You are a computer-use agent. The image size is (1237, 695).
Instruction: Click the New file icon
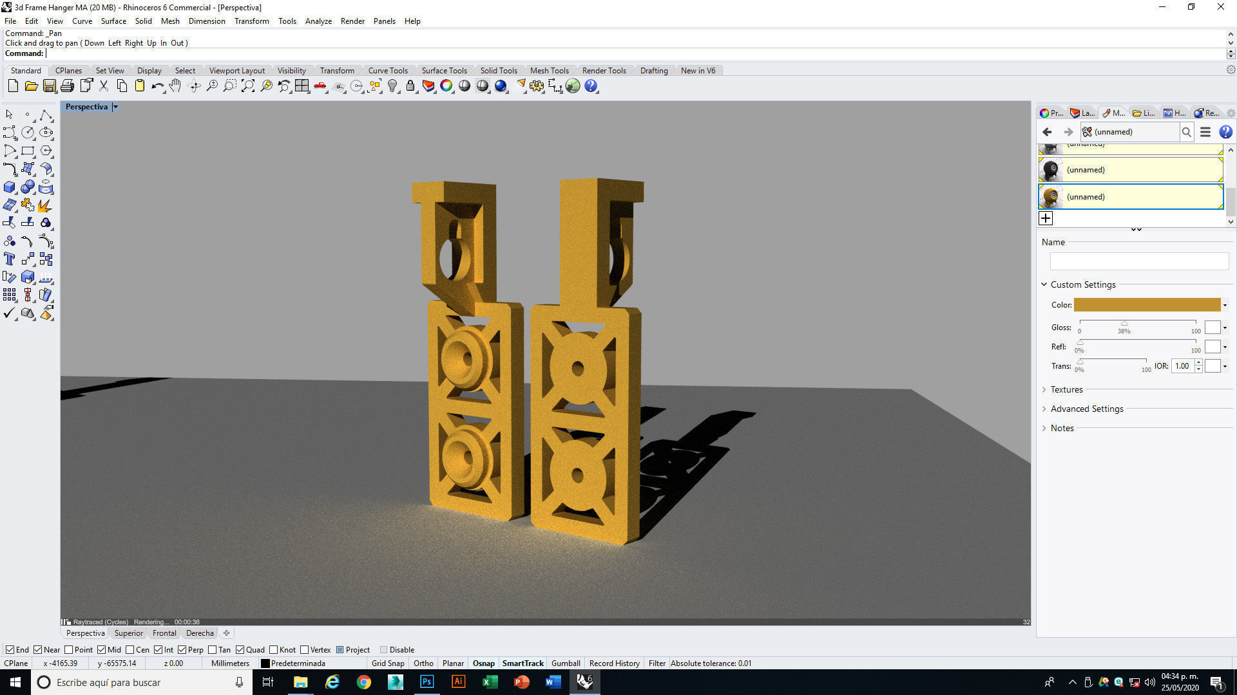point(13,86)
